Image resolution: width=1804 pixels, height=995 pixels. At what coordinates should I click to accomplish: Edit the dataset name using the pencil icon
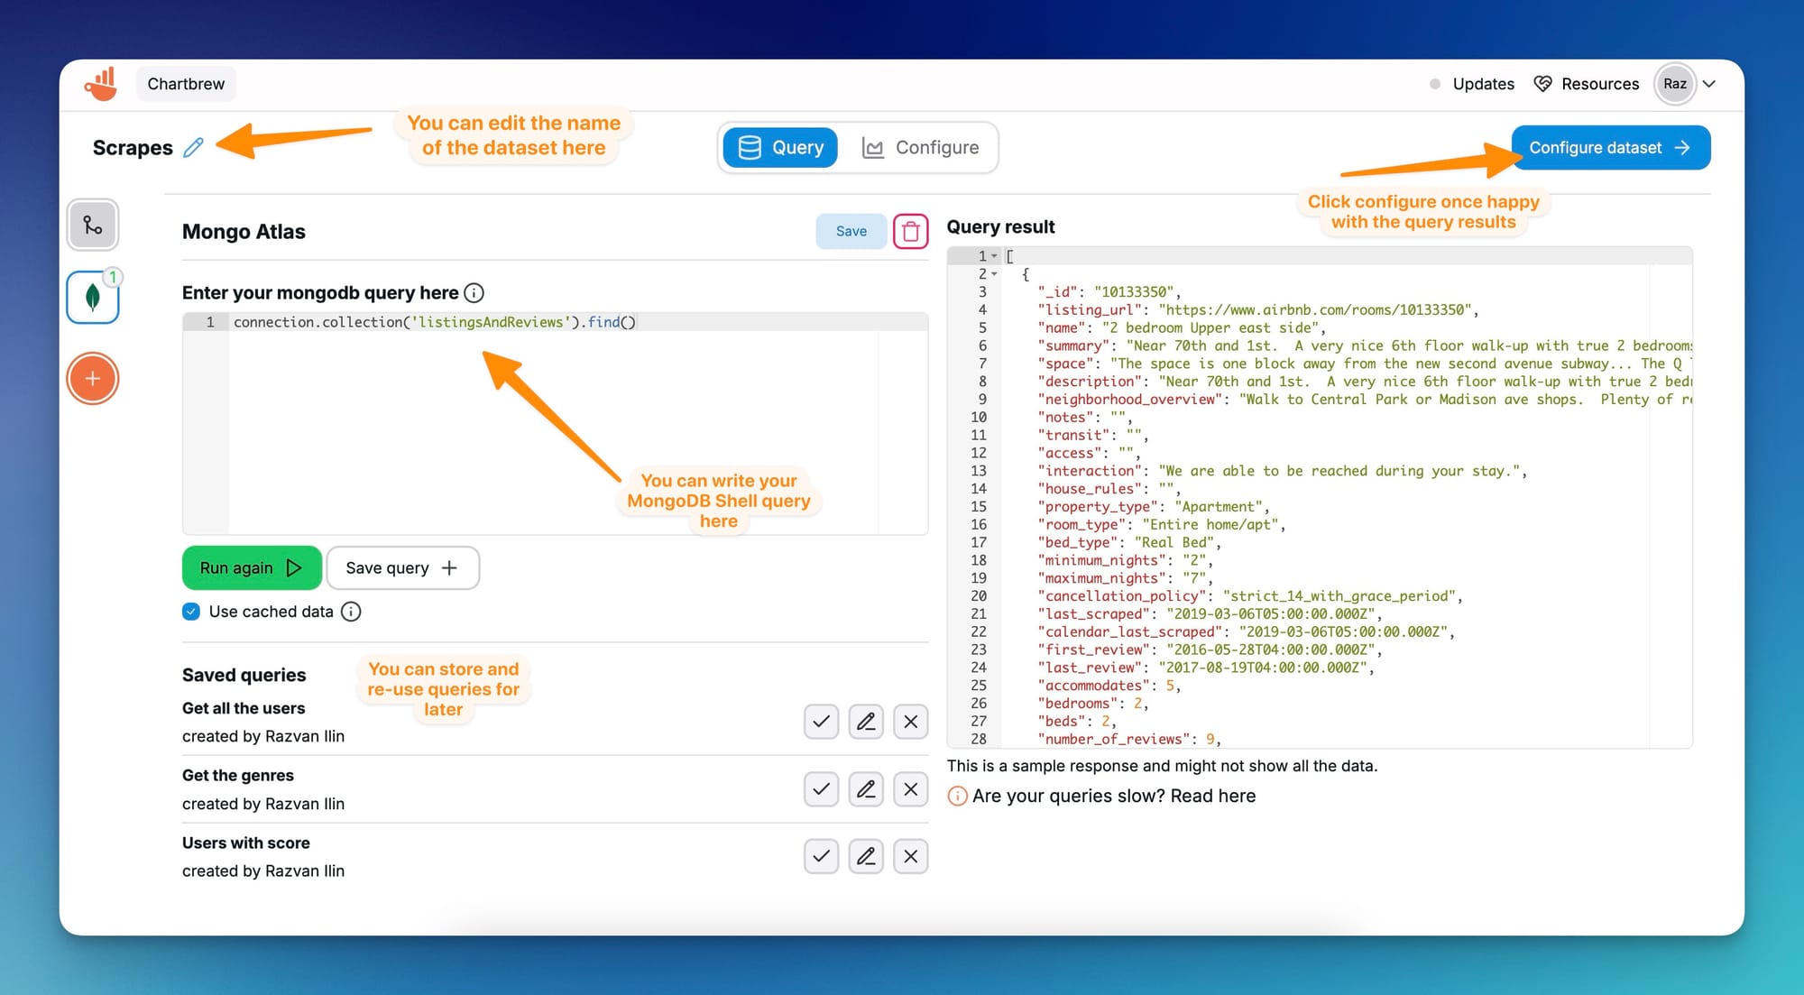(x=194, y=147)
